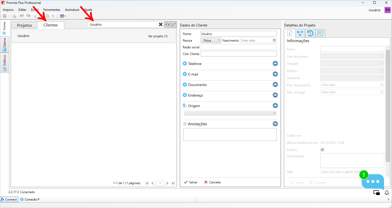The width and height of the screenshot is (392, 208).
Task: Click the Paste clipboard icon
Action: [x=48, y=16]
